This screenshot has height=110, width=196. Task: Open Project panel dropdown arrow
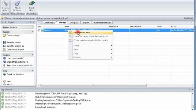click(x=27, y=22)
